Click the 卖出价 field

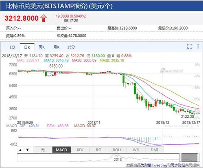[64, 28]
